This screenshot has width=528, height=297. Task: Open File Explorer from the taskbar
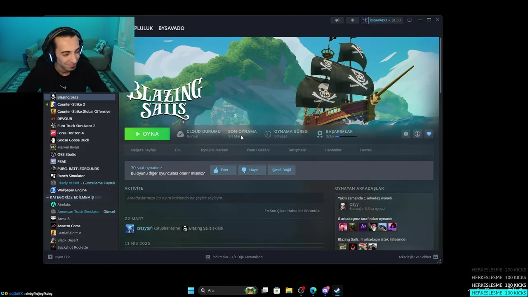[x=289, y=290]
